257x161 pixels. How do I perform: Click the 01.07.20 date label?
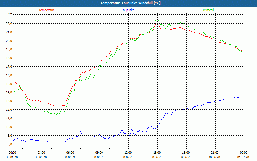243,157
